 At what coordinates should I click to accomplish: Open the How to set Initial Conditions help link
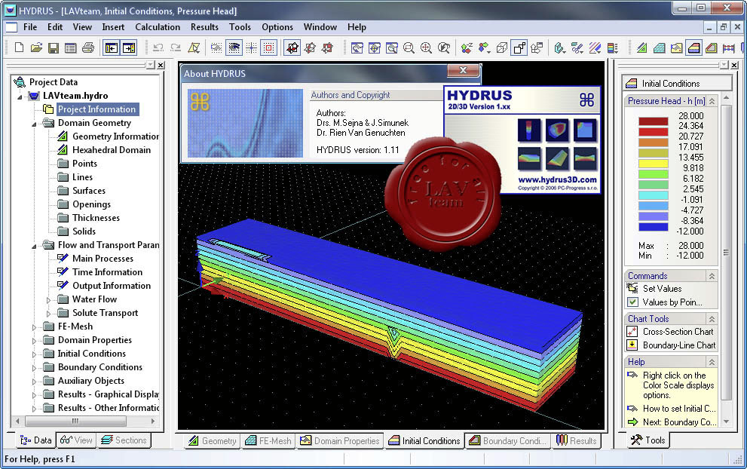coord(679,409)
